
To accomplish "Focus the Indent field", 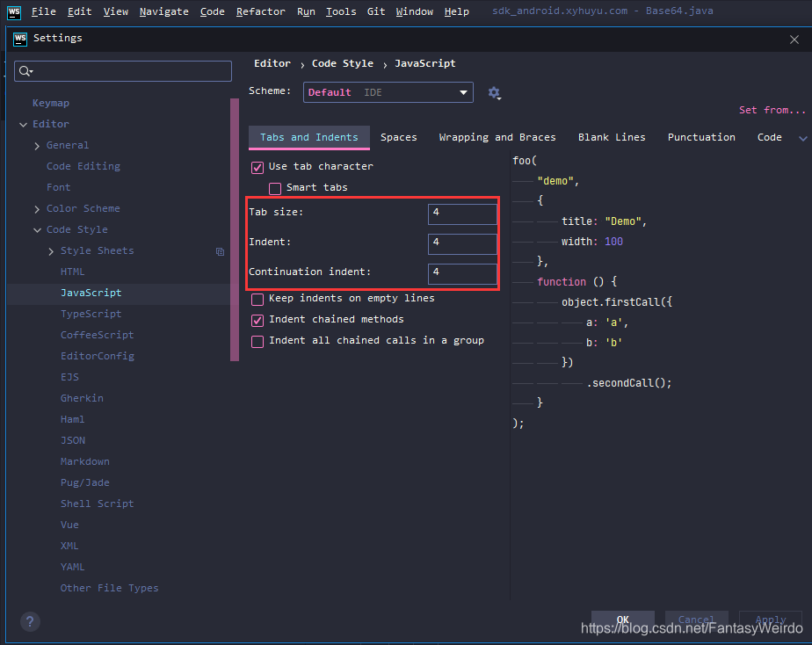I will [462, 243].
